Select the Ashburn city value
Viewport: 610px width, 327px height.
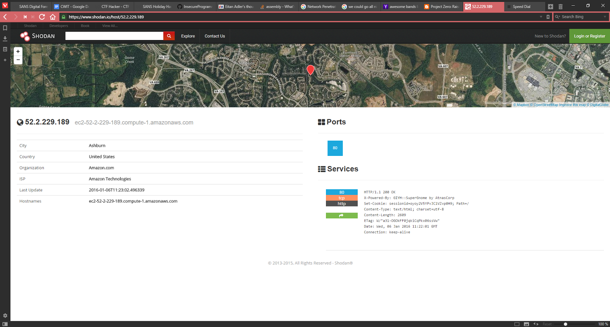[x=97, y=146]
